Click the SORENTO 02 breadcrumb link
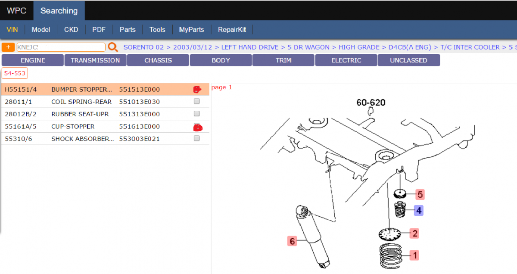This screenshot has width=517, height=274. pos(143,47)
